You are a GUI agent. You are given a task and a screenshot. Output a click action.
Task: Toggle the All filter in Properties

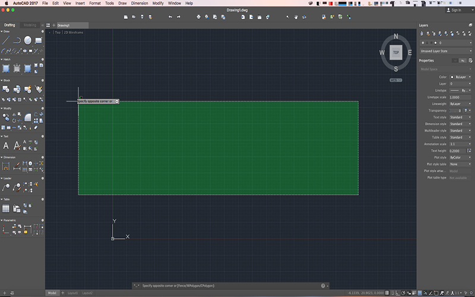tap(455, 61)
